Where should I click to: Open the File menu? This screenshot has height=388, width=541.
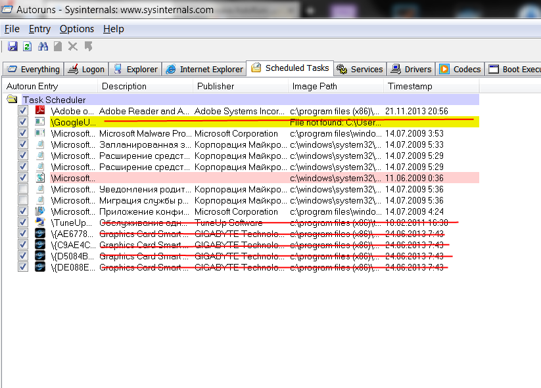click(x=12, y=29)
